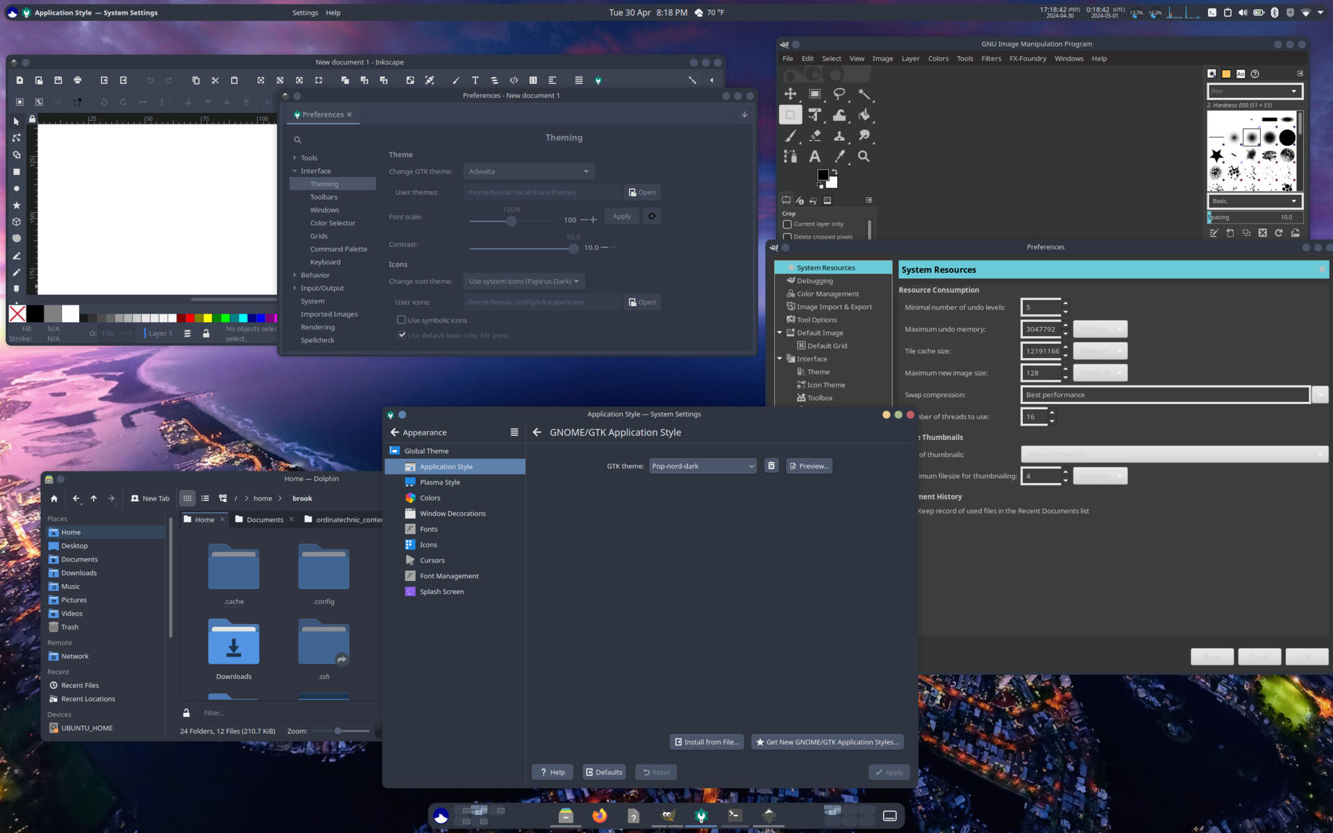Select the Color Picker tool in GIMP
1333x833 pixels.
(839, 156)
